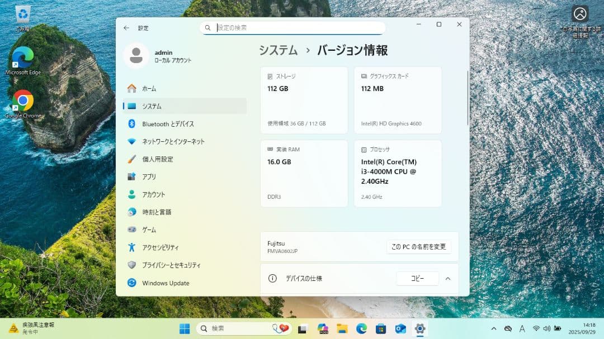This screenshot has width=604, height=339.
Task: Open アカウント settings page
Action: pyautogui.click(x=185, y=194)
